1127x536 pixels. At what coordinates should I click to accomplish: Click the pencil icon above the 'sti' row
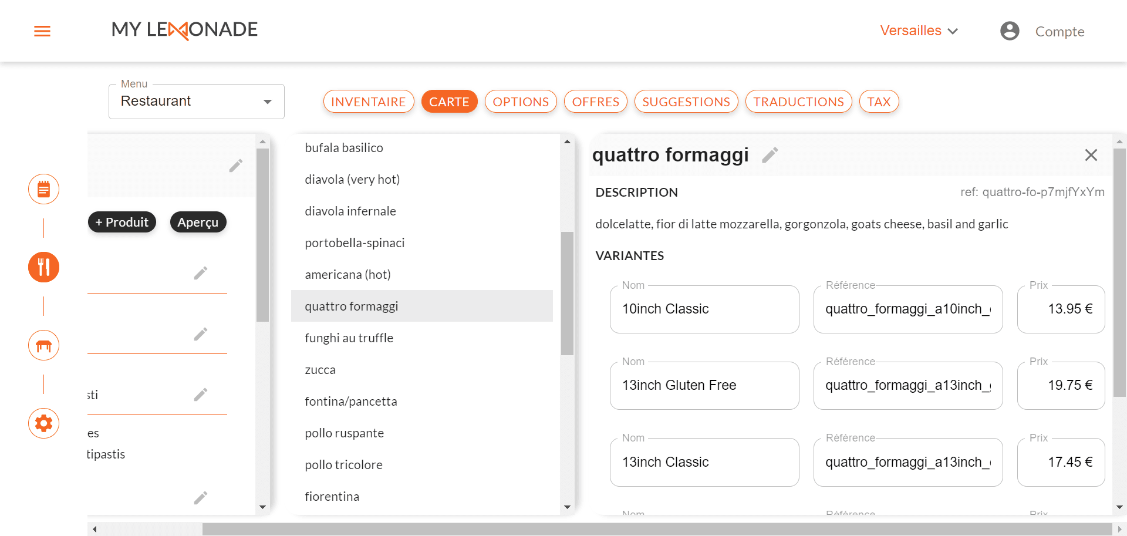[x=200, y=334]
